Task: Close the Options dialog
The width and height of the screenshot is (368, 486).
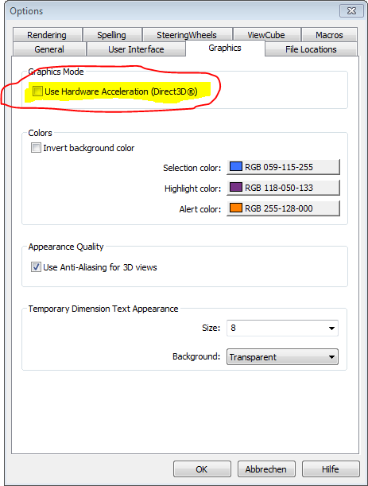Action: (x=351, y=11)
